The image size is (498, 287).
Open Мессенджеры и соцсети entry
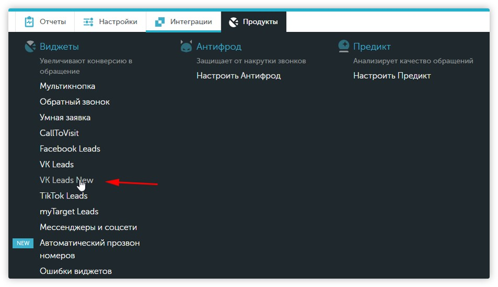[x=88, y=227]
